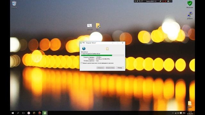Click the Cancel button in download dialog
This screenshot has width=205, height=115.
pyautogui.click(x=120, y=68)
